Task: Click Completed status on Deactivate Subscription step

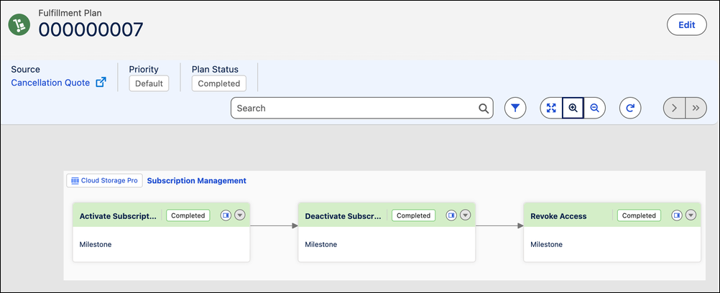Action: pos(413,215)
